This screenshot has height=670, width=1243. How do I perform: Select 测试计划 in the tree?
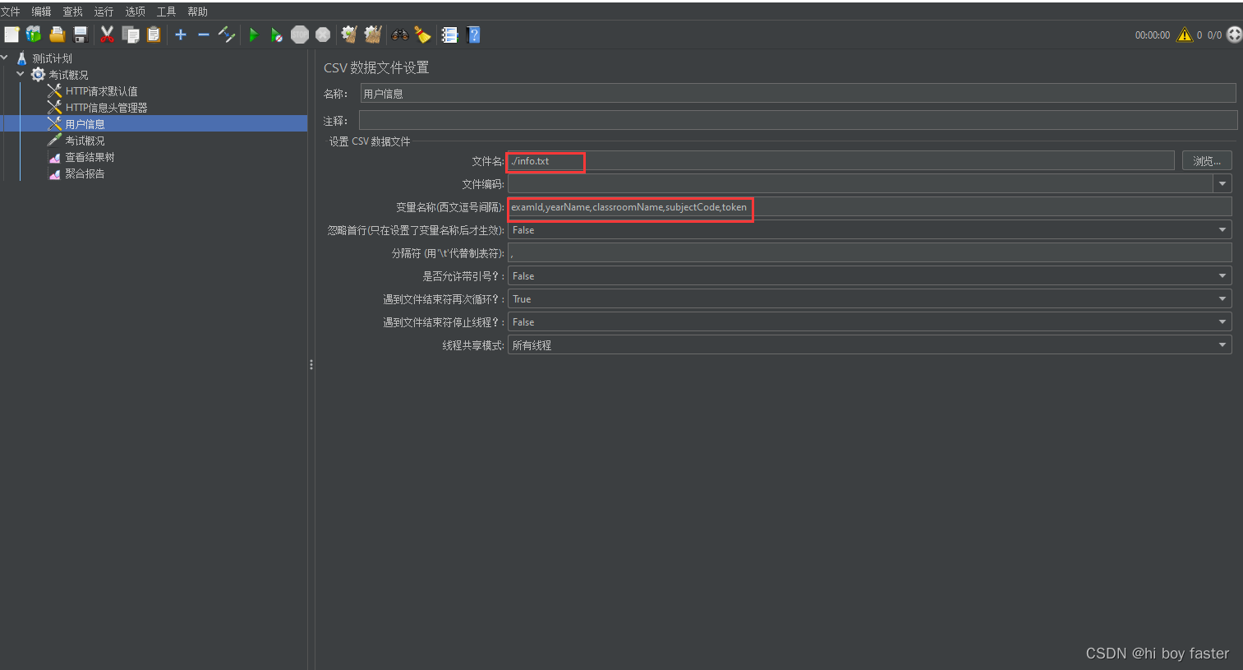tap(52, 58)
